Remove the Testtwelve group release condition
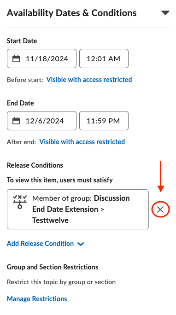The height and width of the screenshot is (315, 176). (160, 210)
